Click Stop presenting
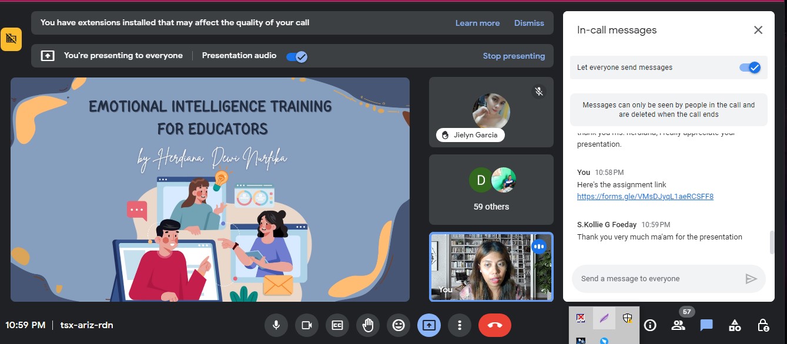 [x=514, y=56]
